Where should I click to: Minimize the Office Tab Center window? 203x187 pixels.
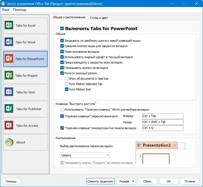pyautogui.click(x=172, y=3)
